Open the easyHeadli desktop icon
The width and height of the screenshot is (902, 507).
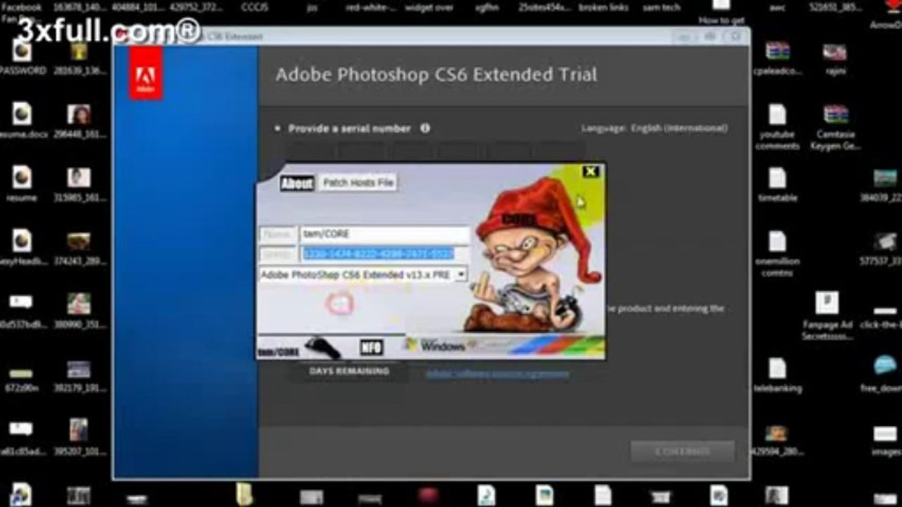(x=22, y=248)
